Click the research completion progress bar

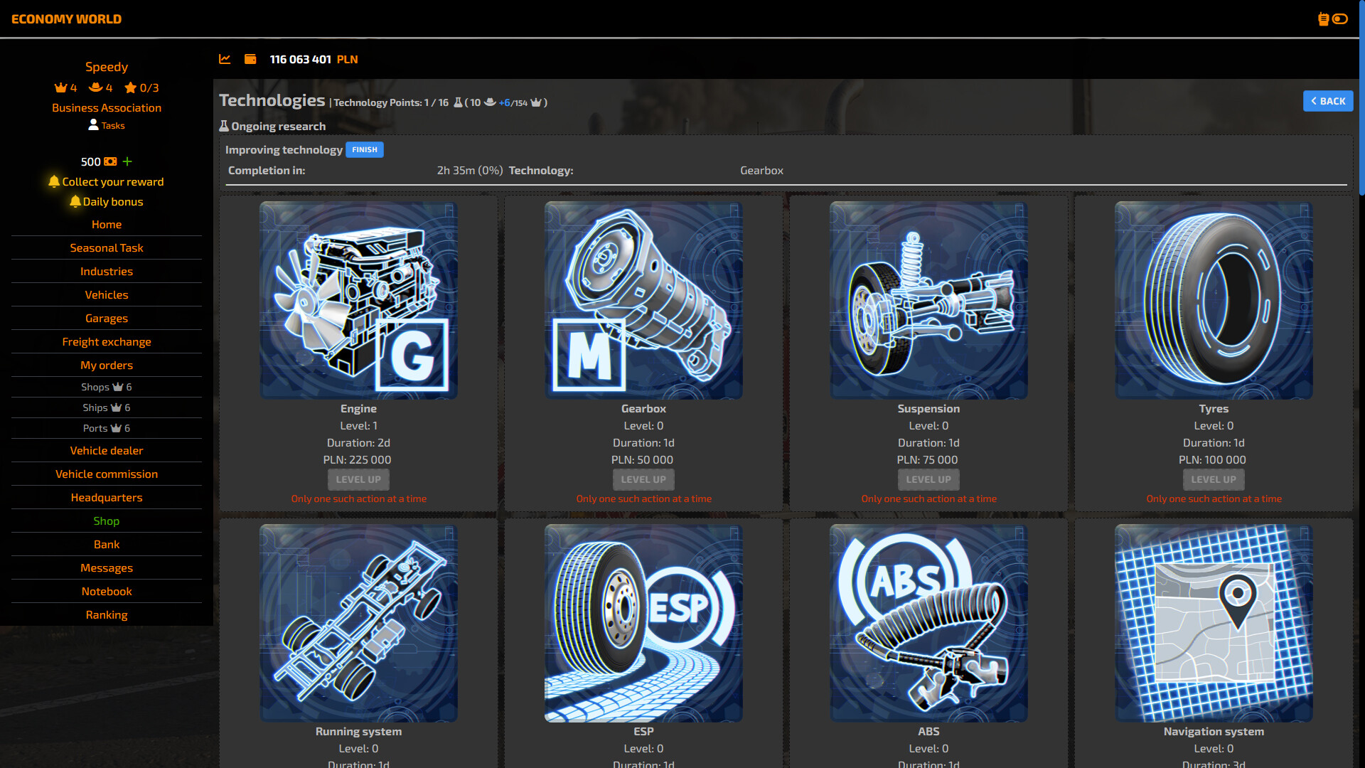[786, 185]
